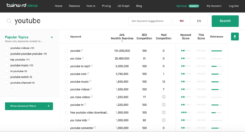Open external link icon next to 'youtube videos' keyword
This screenshot has height=132, width=245.
click(x=91, y=89)
